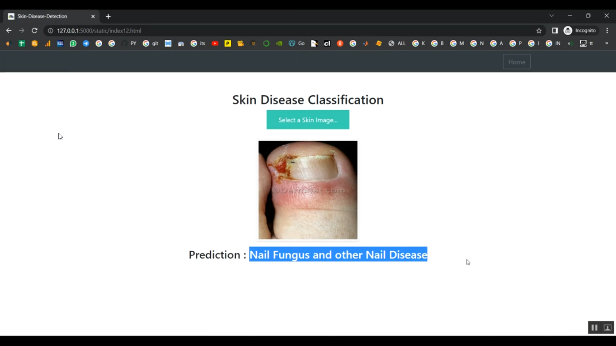This screenshot has height=346, width=616.
Task: Click the toenail prediction image
Action: coord(308,190)
